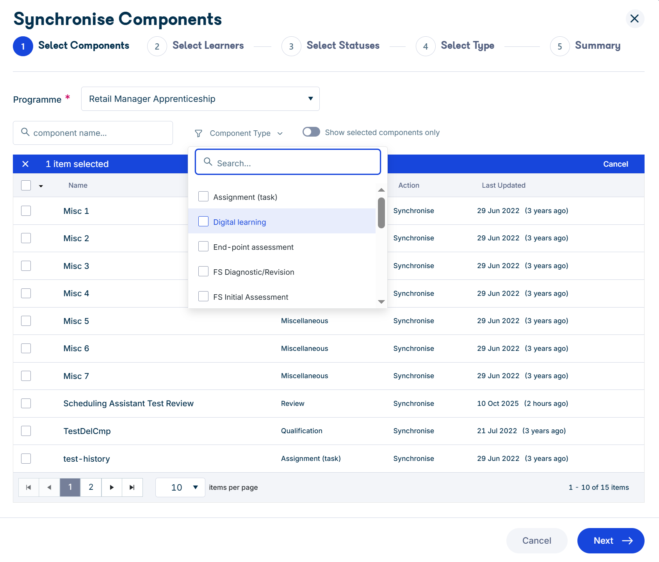The image size is (659, 562).
Task: Go to step 5 Summary
Action: pos(586,46)
